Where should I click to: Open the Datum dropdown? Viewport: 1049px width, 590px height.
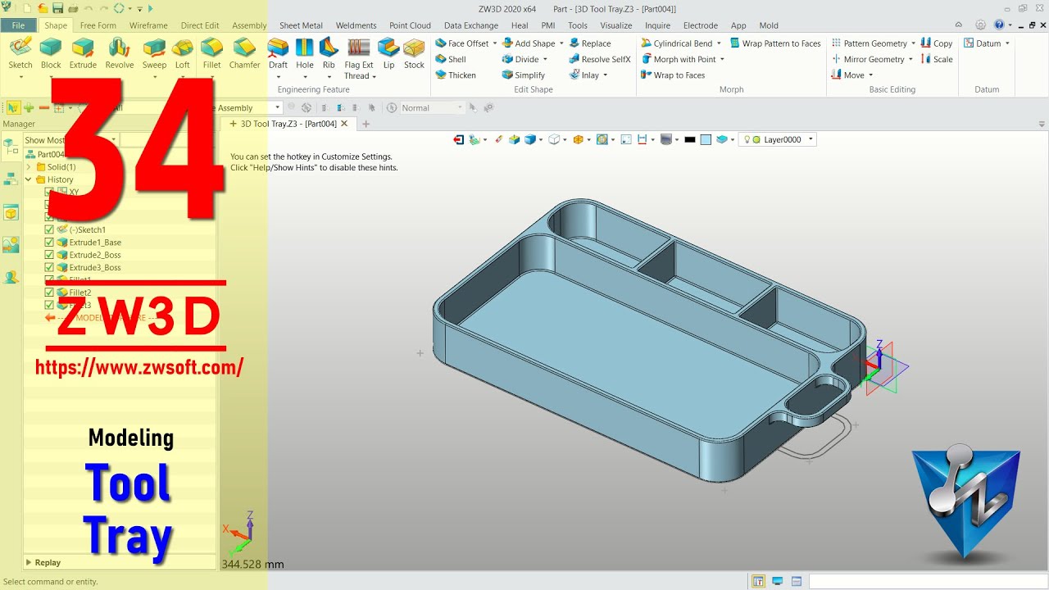click(1007, 43)
